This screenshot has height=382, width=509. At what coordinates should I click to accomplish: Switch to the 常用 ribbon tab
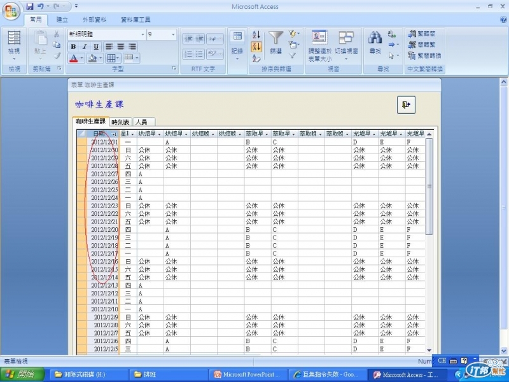[x=36, y=20]
